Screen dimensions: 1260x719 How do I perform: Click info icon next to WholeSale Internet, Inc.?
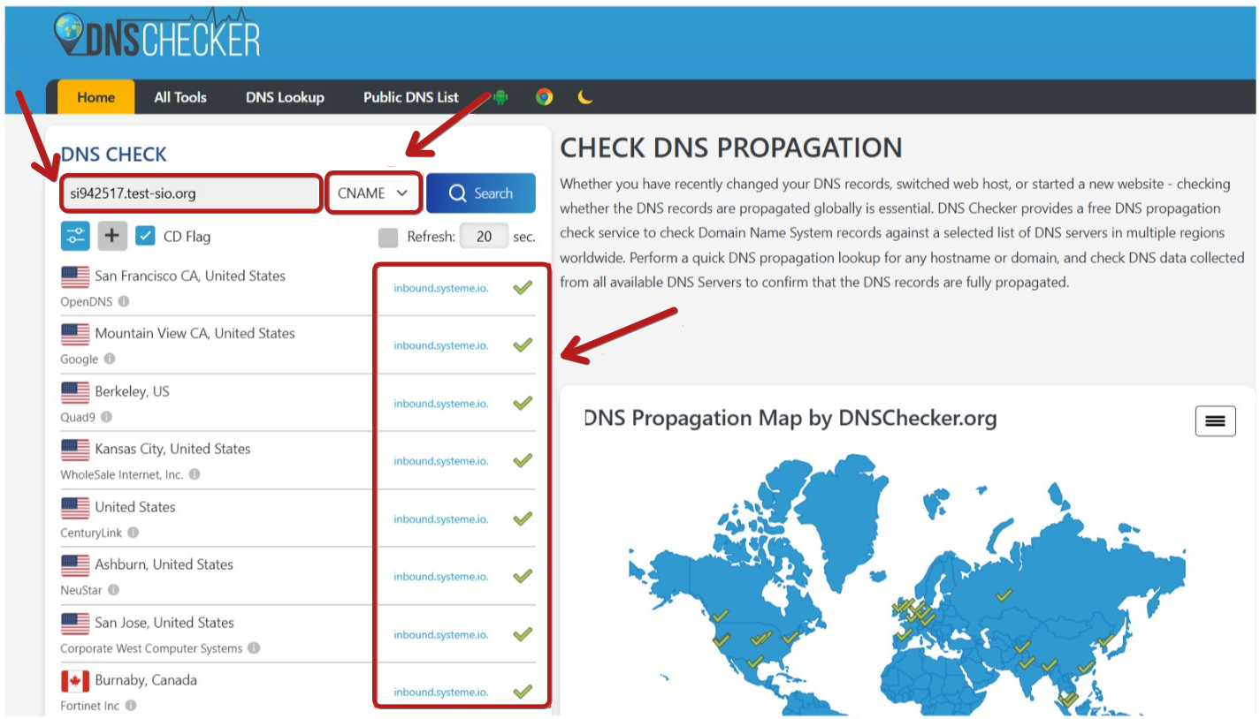point(195,474)
